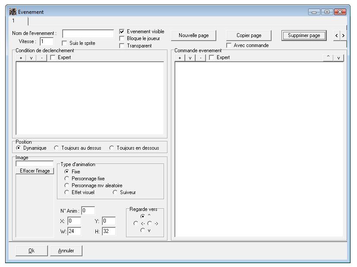Viewport: 357px width, 267px height.
Task: Click the - button under Condition de declenchement
Action: pyautogui.click(x=41, y=58)
